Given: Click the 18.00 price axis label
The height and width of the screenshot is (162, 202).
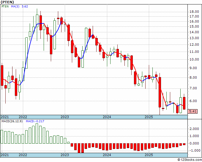Looking at the screenshot, I should point(194,12).
